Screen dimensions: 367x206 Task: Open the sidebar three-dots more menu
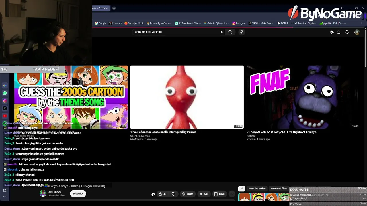click(5, 197)
